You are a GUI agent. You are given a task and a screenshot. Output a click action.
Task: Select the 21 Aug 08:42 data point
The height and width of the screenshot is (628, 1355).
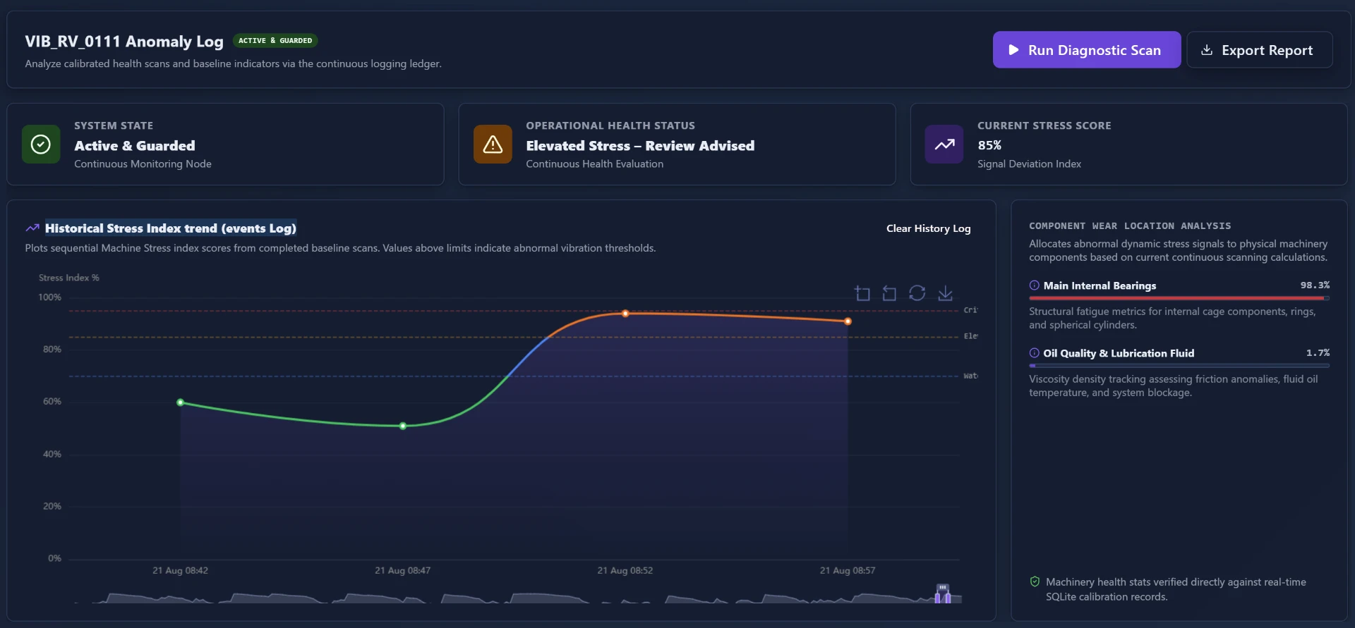tap(181, 402)
